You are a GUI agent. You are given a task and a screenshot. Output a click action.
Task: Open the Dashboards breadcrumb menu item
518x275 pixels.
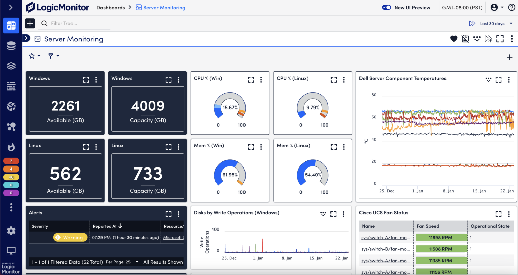pyautogui.click(x=111, y=7)
